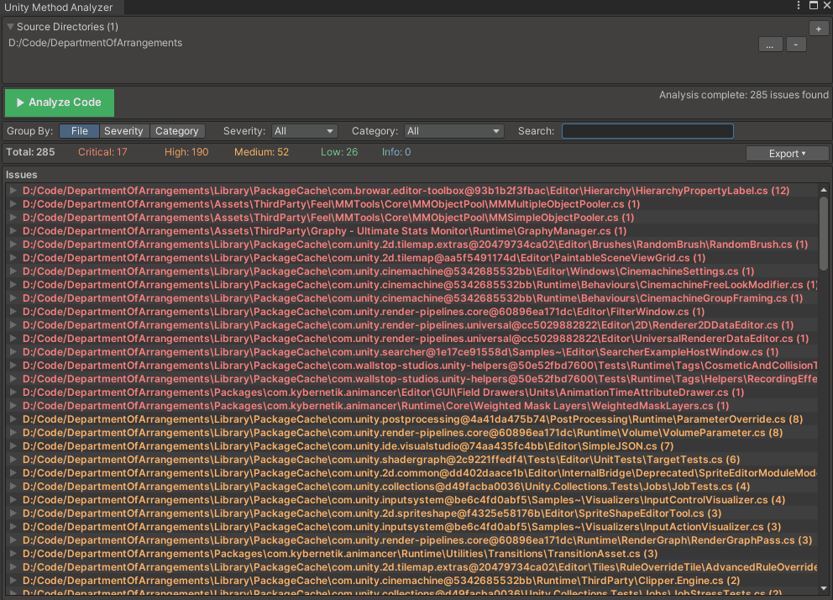This screenshot has width=833, height=600.
Task: Open the Export dropdown button
Action: [x=787, y=154]
